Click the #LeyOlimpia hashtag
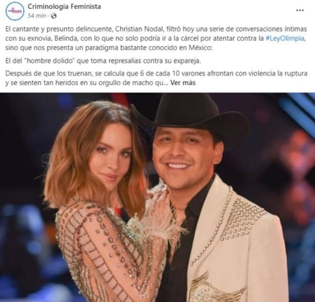The height and width of the screenshot is (302, 315). point(285,38)
